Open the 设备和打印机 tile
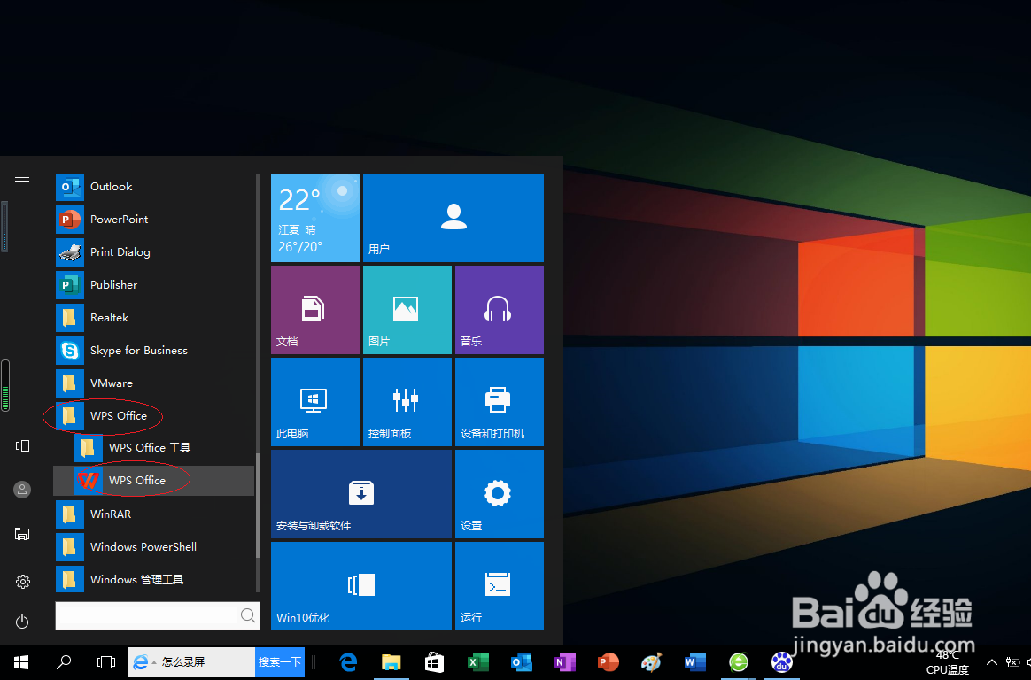 click(x=500, y=402)
